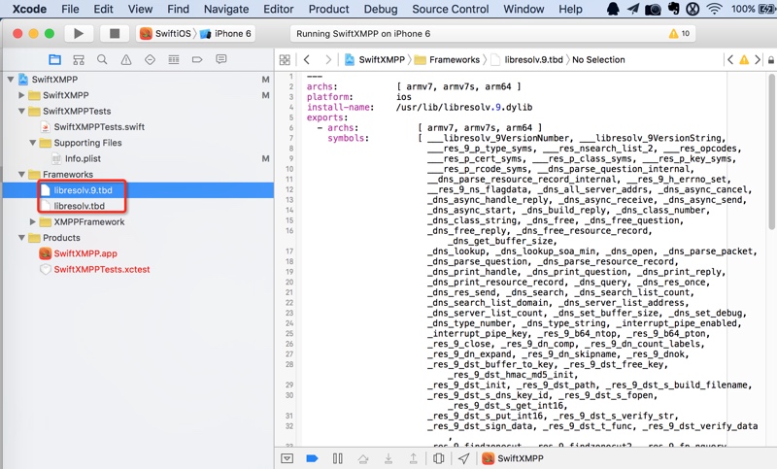777x469 pixels.
Task: Hide the debug area toggle icon
Action: point(287,458)
